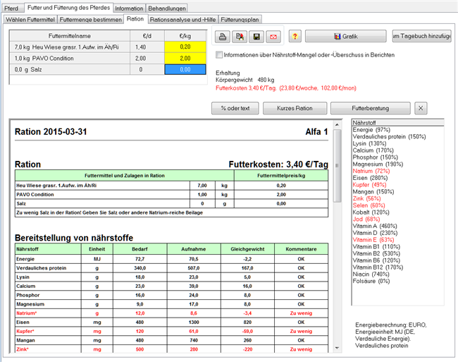Select the blue 0,00 price cell for Salz

[185, 70]
